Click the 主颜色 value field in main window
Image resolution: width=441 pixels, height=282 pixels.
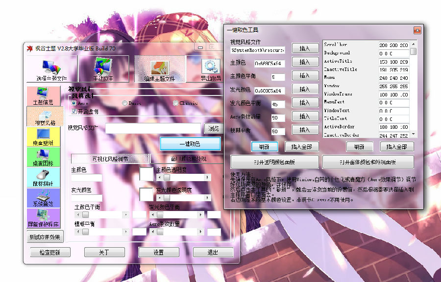click(x=87, y=178)
